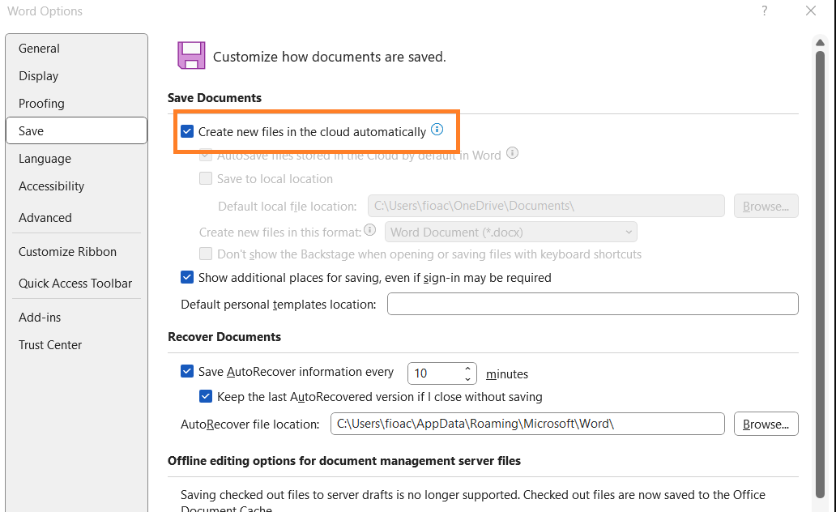836x512 pixels.
Task: Increase AutoRecover minutes with up arrow
Action: pos(467,369)
